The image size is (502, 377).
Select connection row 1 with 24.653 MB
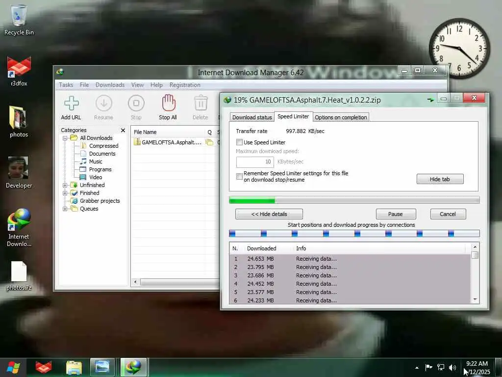tap(350, 259)
